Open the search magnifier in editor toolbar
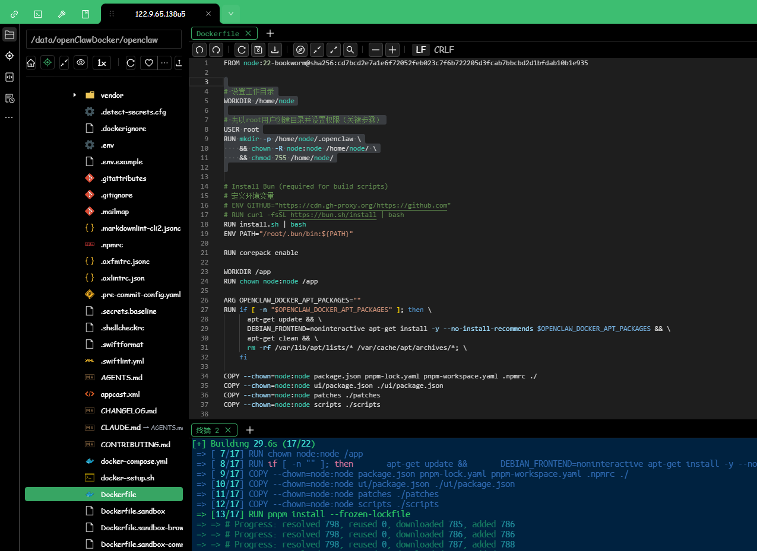The image size is (757, 551). [350, 50]
